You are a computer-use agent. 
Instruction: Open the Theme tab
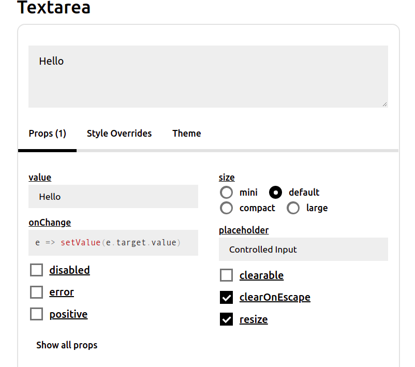187,134
